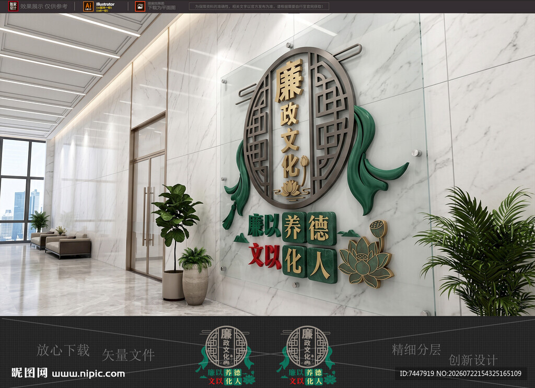Click the 精细分层 text
Screen dimensions: 535x388
click(x=416, y=349)
